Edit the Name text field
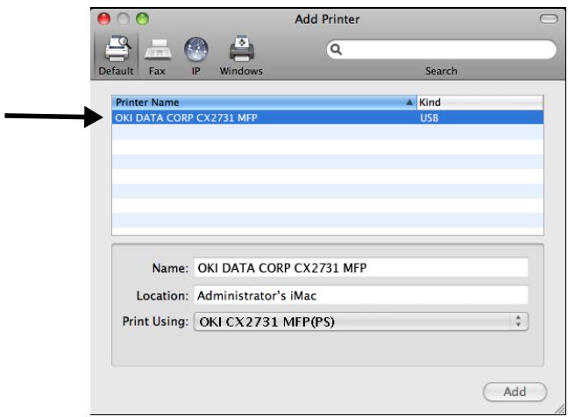Image resolution: width=568 pixels, height=417 pixels. [x=361, y=268]
